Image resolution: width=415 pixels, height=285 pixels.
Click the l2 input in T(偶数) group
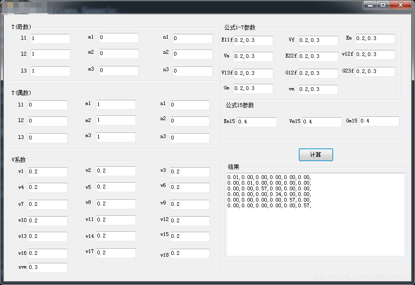tap(48, 121)
